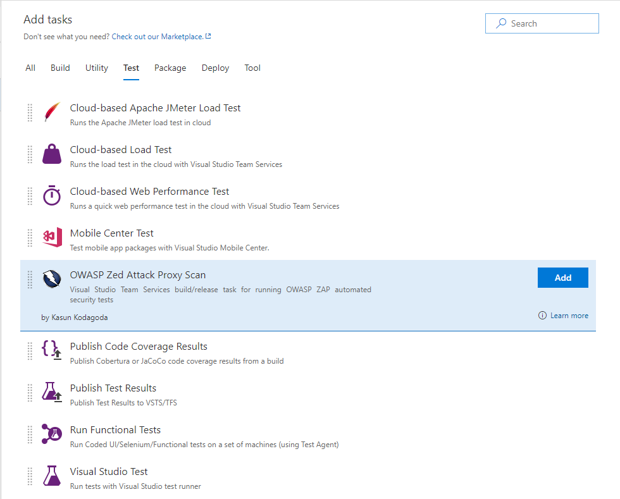Click the OWASP ZAP lightning icon

pyautogui.click(x=52, y=279)
